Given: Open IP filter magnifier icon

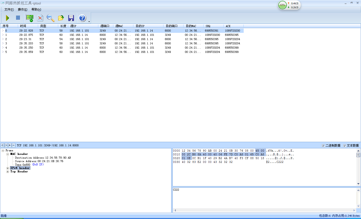Looking at the screenshot, I should tap(51, 18).
